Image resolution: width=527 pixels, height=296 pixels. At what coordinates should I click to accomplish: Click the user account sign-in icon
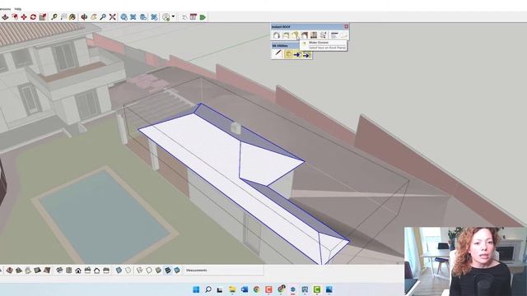click(166, 17)
